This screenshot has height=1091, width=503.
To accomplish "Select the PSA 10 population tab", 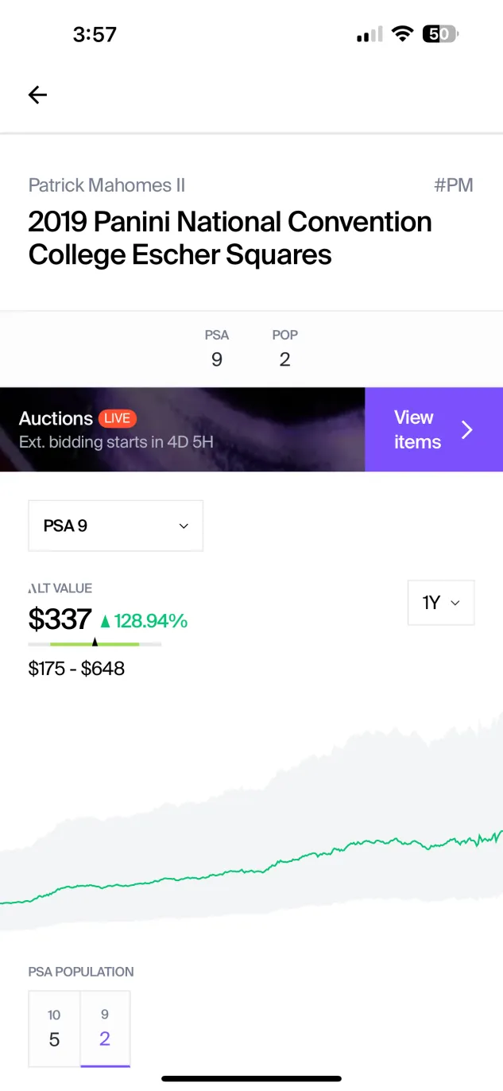I will pos(54,1028).
